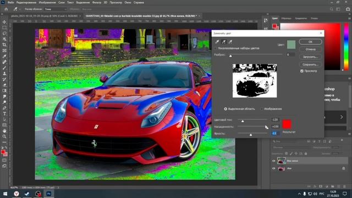Image resolution: width=352 pixels, height=198 pixels.
Task: Open Photoshop from the Windows taskbar
Action: point(49,194)
